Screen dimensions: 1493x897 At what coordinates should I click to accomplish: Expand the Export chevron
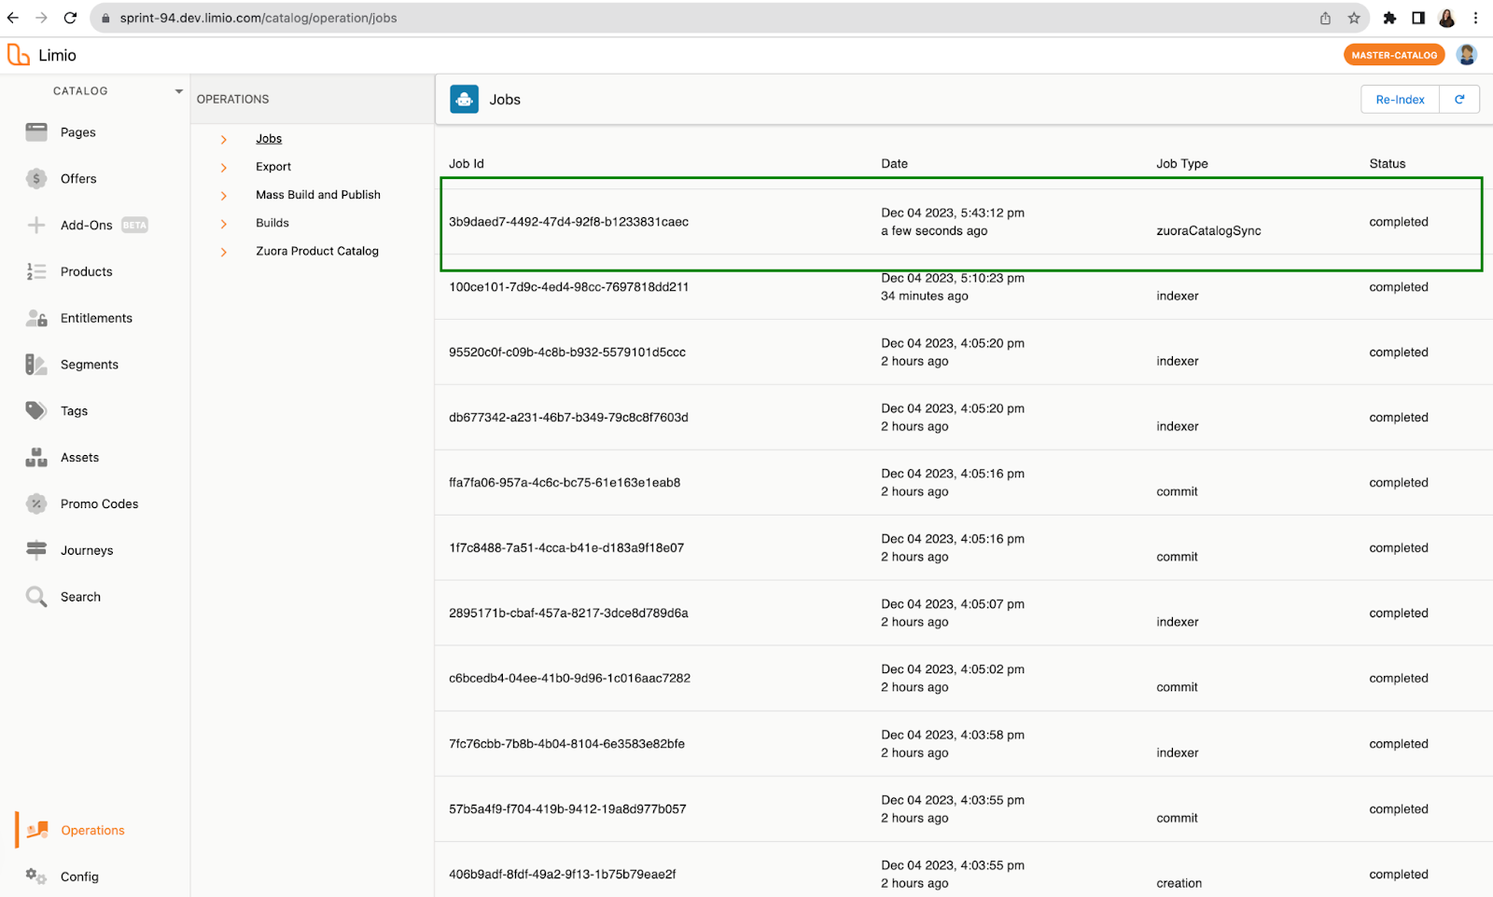(224, 168)
